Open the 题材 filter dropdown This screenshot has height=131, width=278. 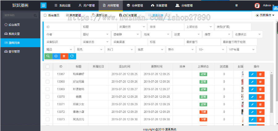[x=95, y=34]
